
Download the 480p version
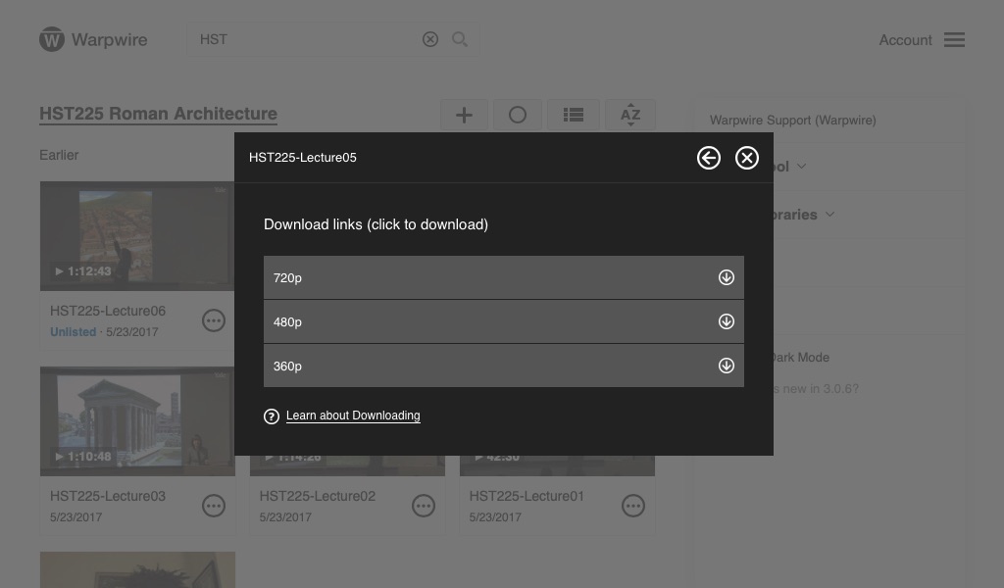(726, 321)
